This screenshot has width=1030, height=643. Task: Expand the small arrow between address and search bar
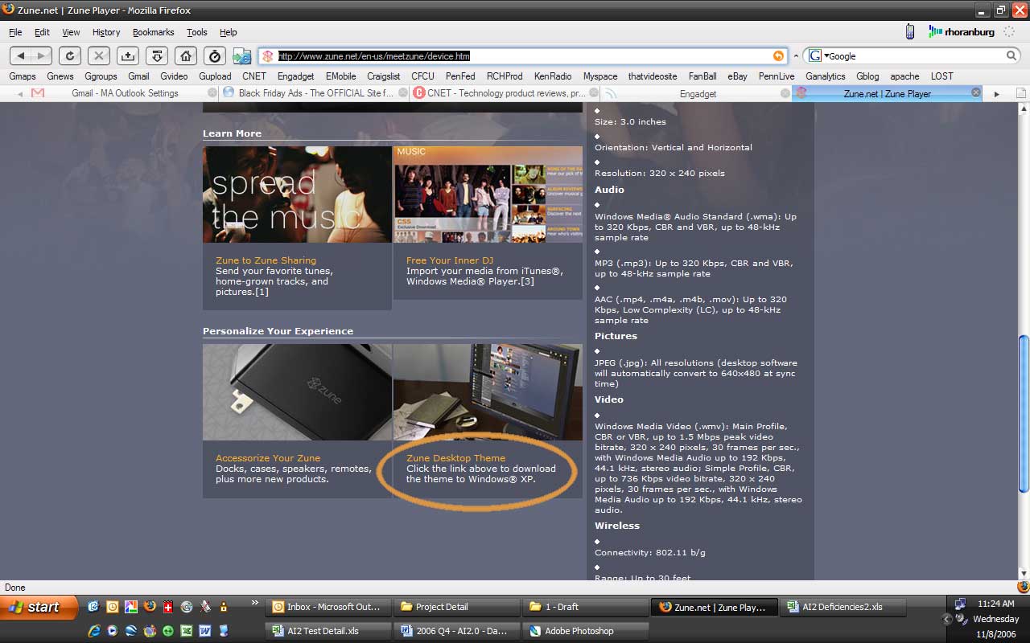point(796,56)
